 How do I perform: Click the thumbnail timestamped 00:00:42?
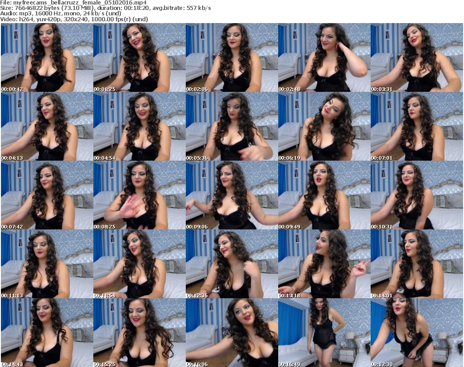46,57
